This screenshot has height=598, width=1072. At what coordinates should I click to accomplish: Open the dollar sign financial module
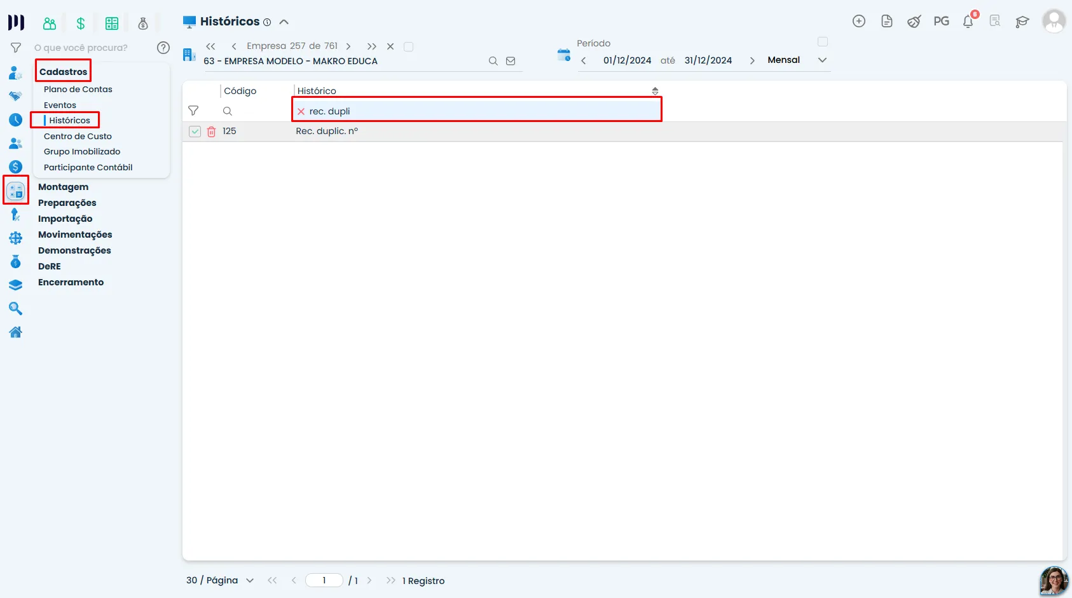pos(81,24)
